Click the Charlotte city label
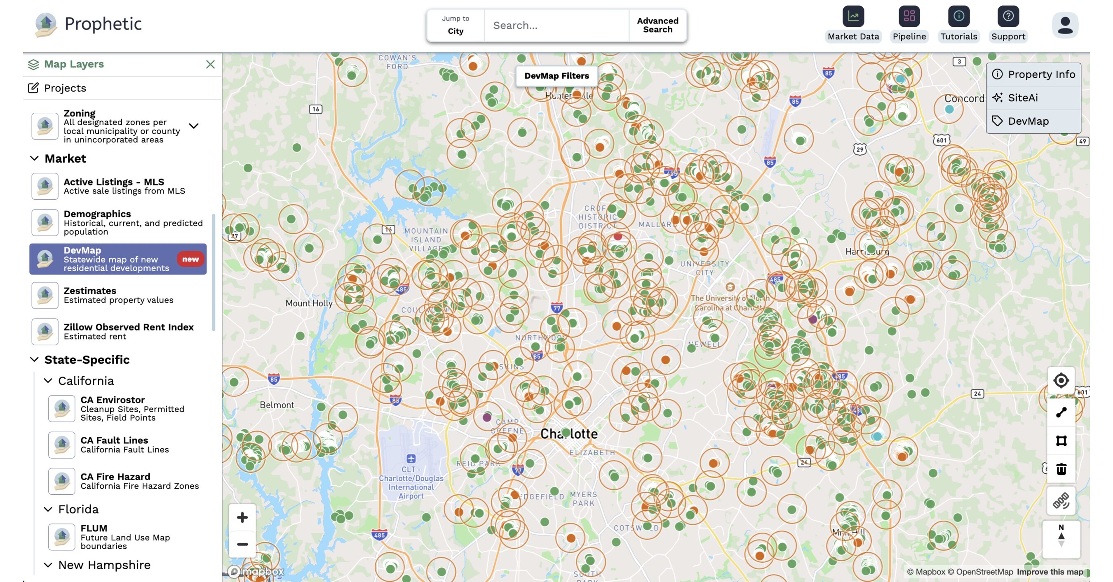Image resolution: width=1113 pixels, height=582 pixels. pyautogui.click(x=569, y=433)
